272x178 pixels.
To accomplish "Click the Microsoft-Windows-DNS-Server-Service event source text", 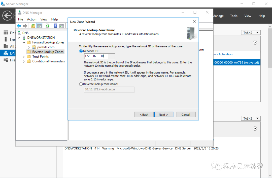I will pos(145,148).
